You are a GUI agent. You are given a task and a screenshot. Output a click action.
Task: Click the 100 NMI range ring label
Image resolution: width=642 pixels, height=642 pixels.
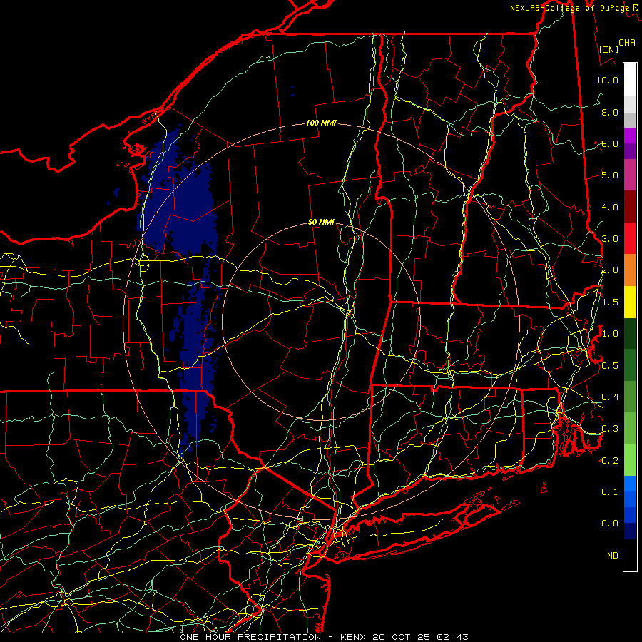click(x=321, y=123)
